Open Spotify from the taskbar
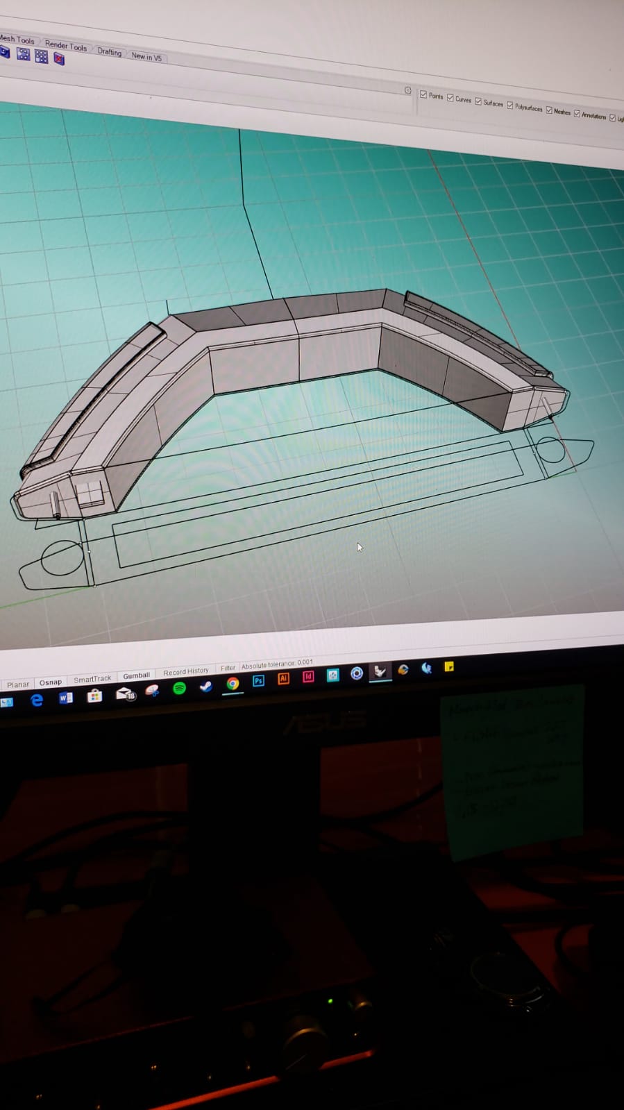 (x=179, y=688)
